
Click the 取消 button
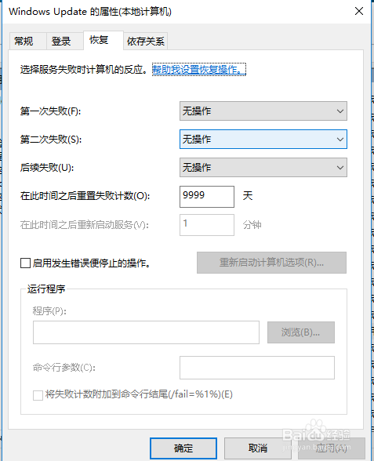(257, 448)
